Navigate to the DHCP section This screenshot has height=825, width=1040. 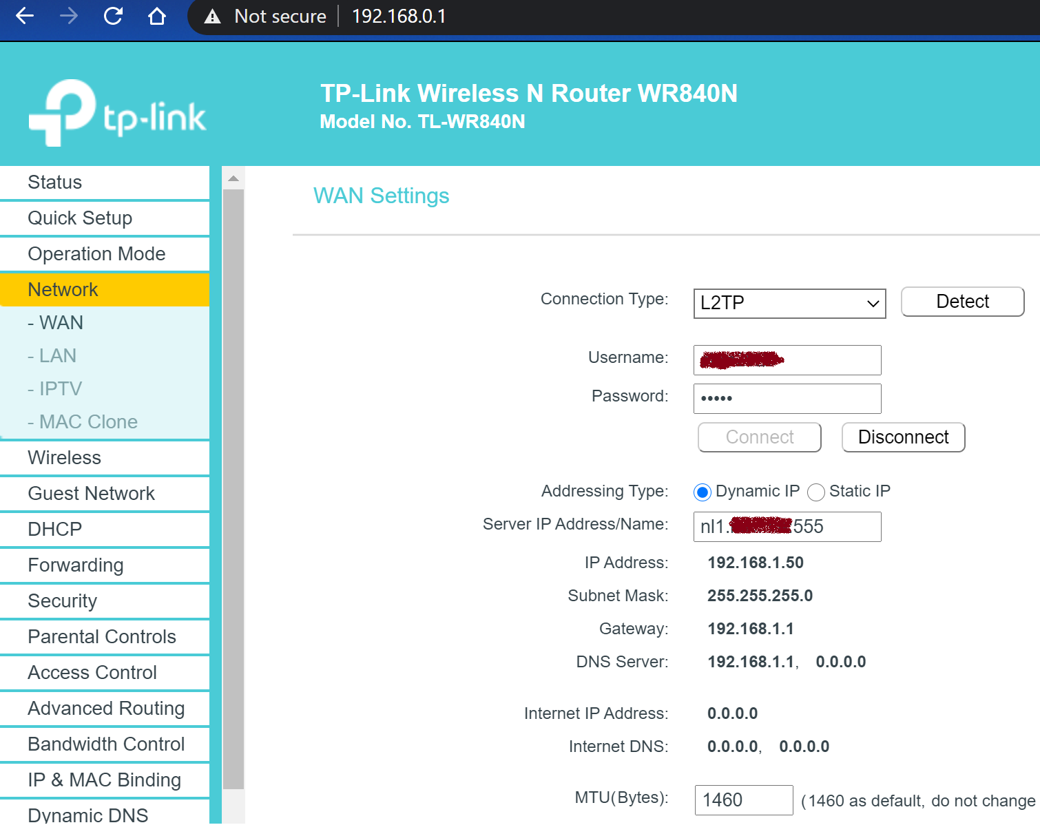pos(54,529)
